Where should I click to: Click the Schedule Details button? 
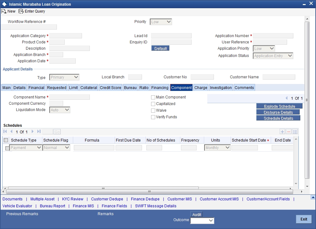[278, 118]
